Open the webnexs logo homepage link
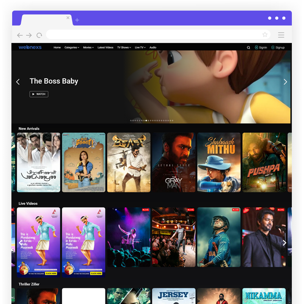Screen dimensions: 304x304 [x=30, y=47]
